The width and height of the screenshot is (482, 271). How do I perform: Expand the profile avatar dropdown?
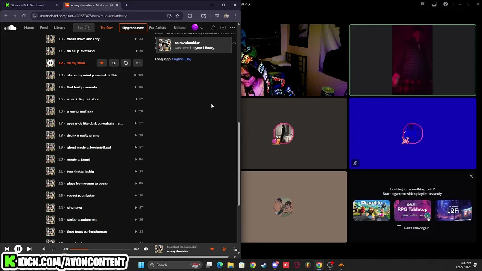tap(198, 27)
